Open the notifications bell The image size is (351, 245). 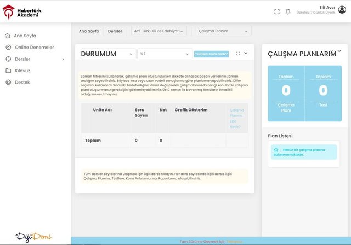(x=288, y=11)
